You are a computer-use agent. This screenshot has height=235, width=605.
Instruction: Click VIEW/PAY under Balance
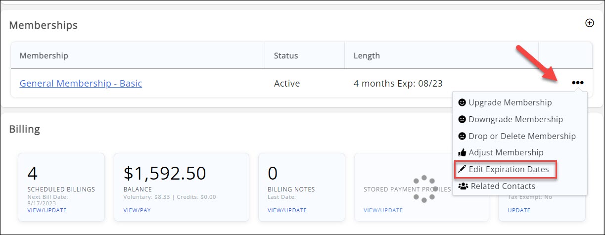point(137,210)
